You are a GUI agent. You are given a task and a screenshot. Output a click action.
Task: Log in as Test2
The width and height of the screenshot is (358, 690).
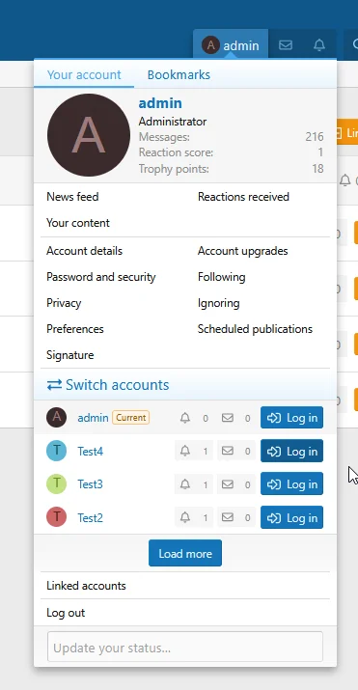coord(292,517)
